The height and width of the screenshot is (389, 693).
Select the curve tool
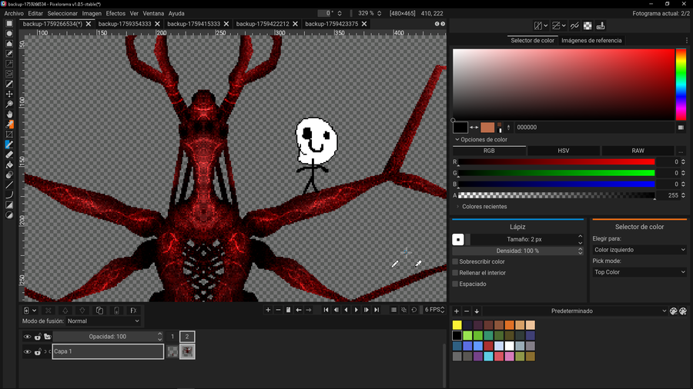[9, 195]
